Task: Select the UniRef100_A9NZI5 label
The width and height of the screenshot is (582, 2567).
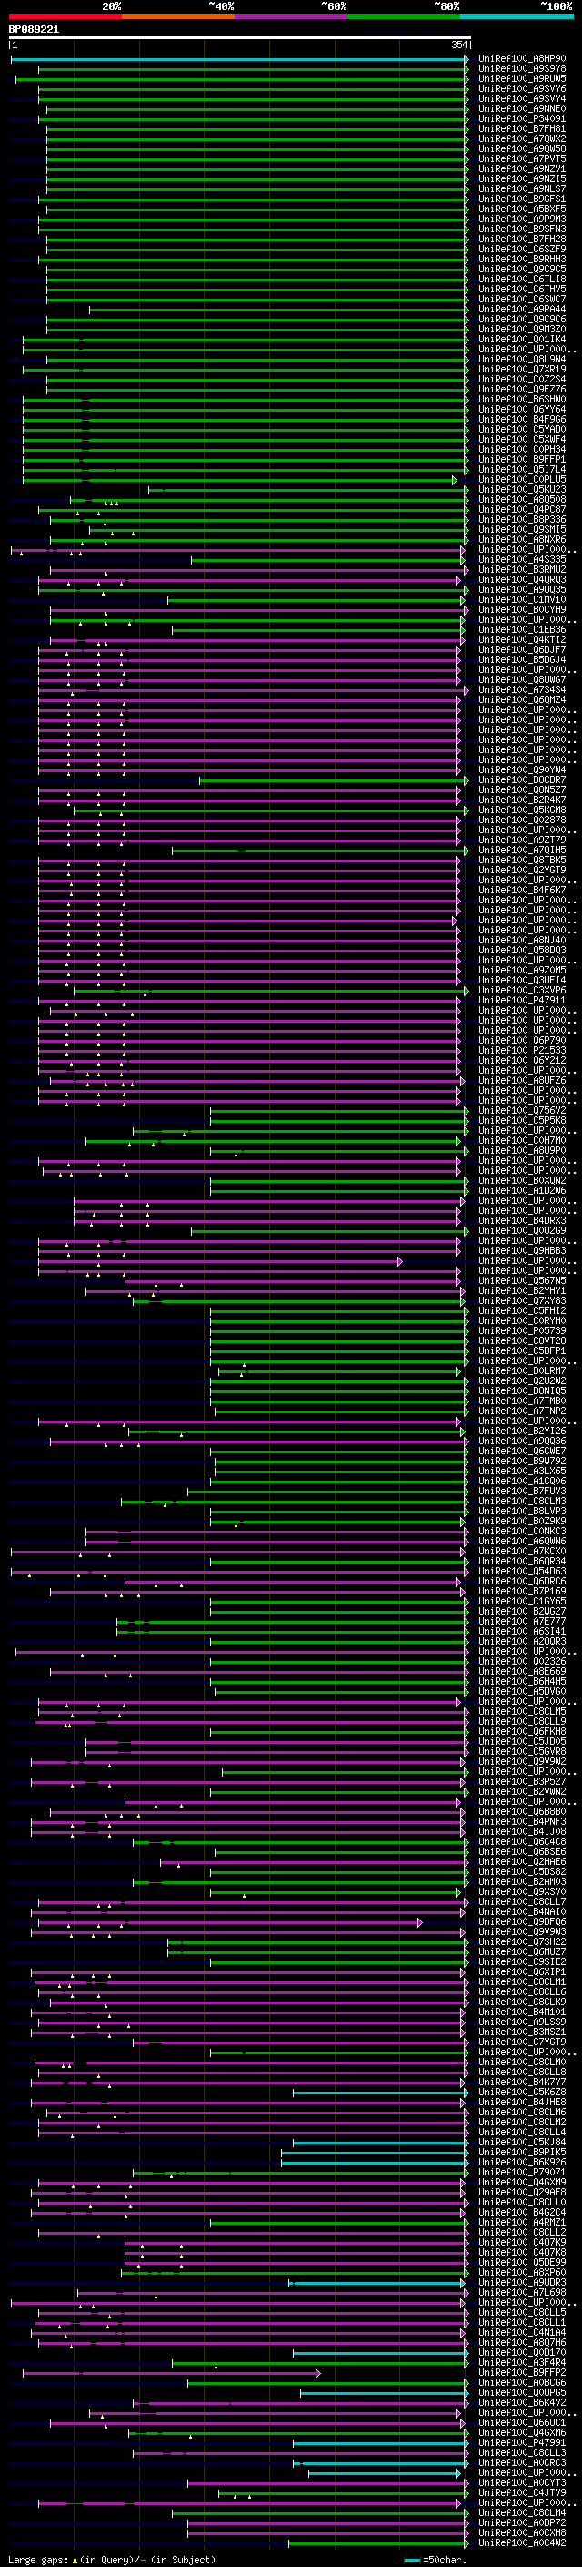Action: pyautogui.click(x=522, y=179)
